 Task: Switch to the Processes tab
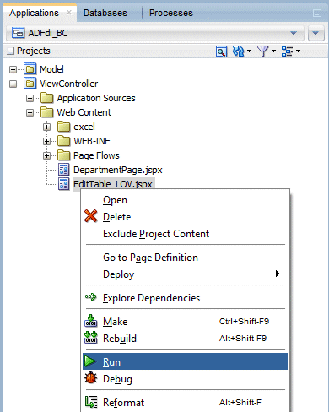[171, 13]
